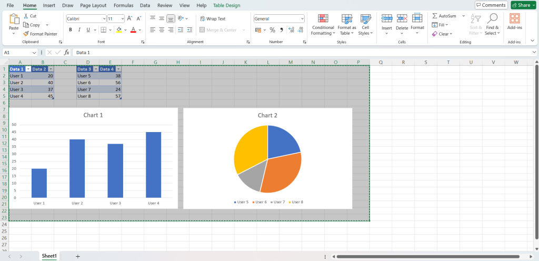Add a new sheet with plus button
539x261 pixels.
(x=78, y=256)
